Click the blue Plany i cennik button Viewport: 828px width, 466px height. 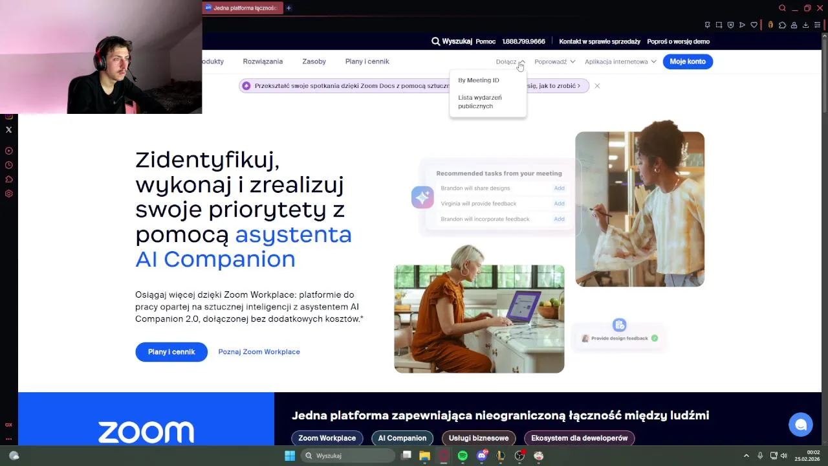pyautogui.click(x=171, y=352)
